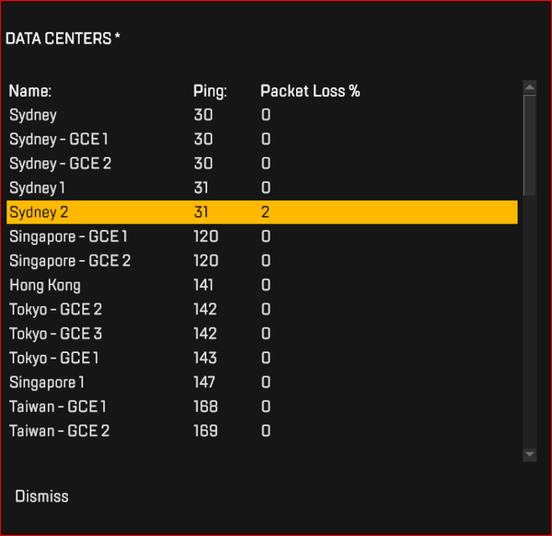Pick the Sydney - GCE 2 data center
This screenshot has width=552, height=536.
coord(60,164)
